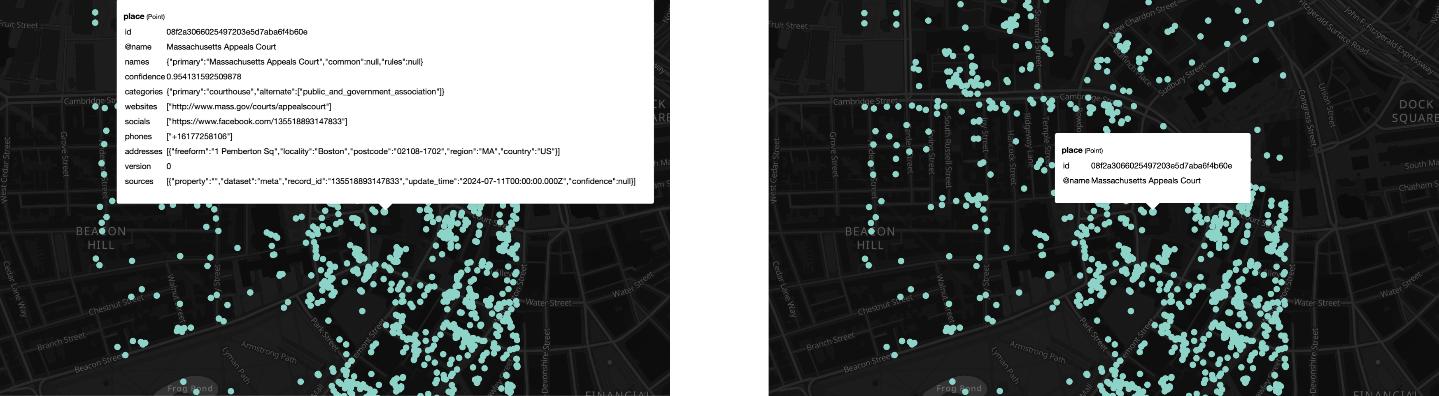Click Branch Street on the detailed-popup map
The width and height of the screenshot is (1439, 396).
pyautogui.click(x=61, y=341)
